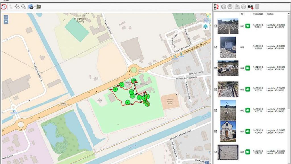Toggle the checkbox for photo 008
Screen dimensions: 291x164
pos(215,152)
